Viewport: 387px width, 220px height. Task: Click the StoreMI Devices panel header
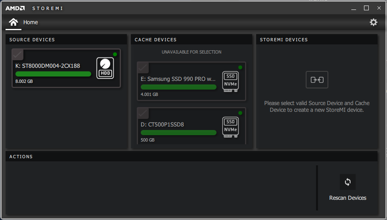[x=317, y=40]
